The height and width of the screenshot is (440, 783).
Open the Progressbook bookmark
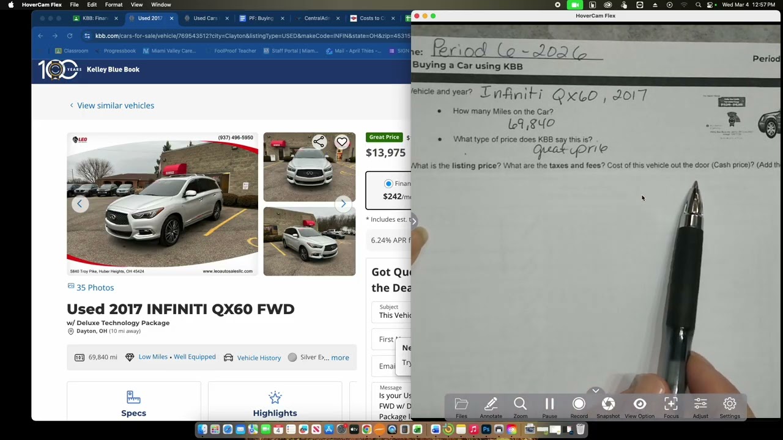tap(116, 51)
